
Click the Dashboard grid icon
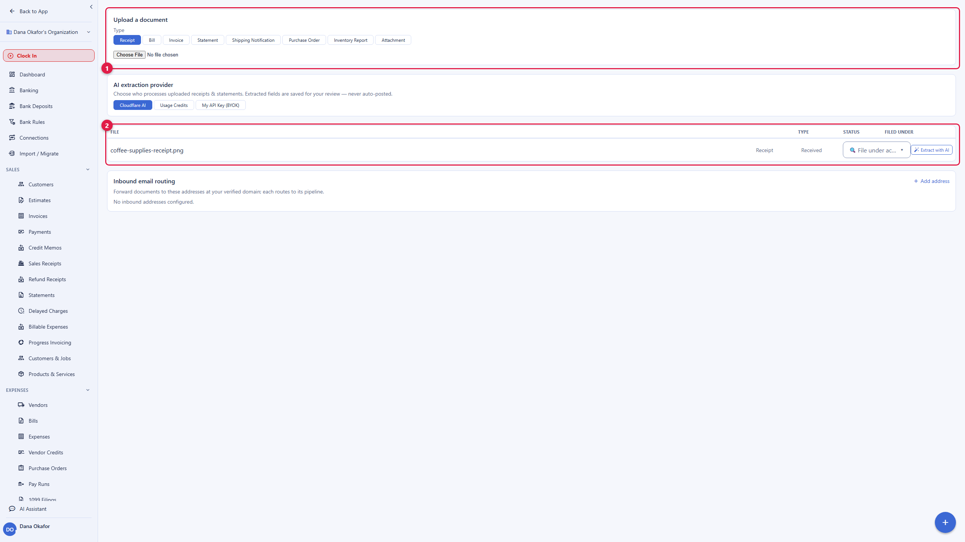12,75
